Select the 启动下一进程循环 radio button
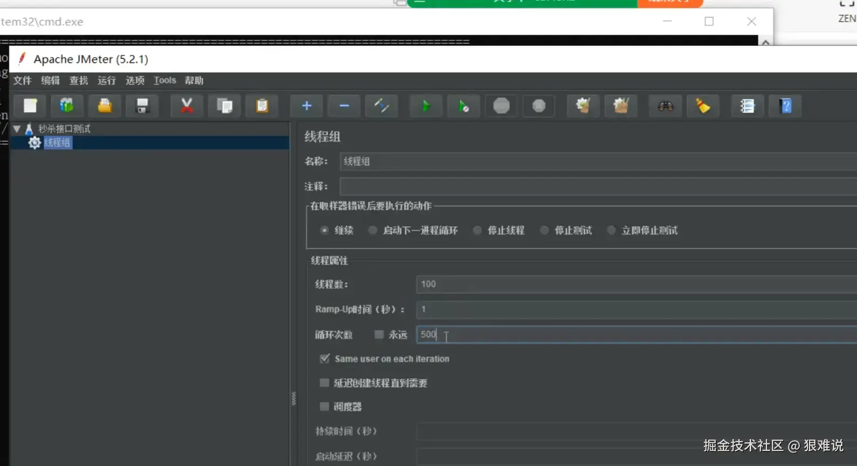Screen dimensions: 857x466 coord(373,230)
